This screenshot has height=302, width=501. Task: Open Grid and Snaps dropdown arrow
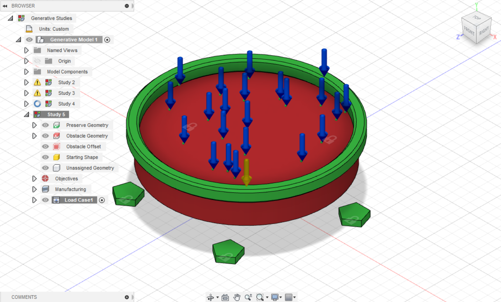point(295,297)
